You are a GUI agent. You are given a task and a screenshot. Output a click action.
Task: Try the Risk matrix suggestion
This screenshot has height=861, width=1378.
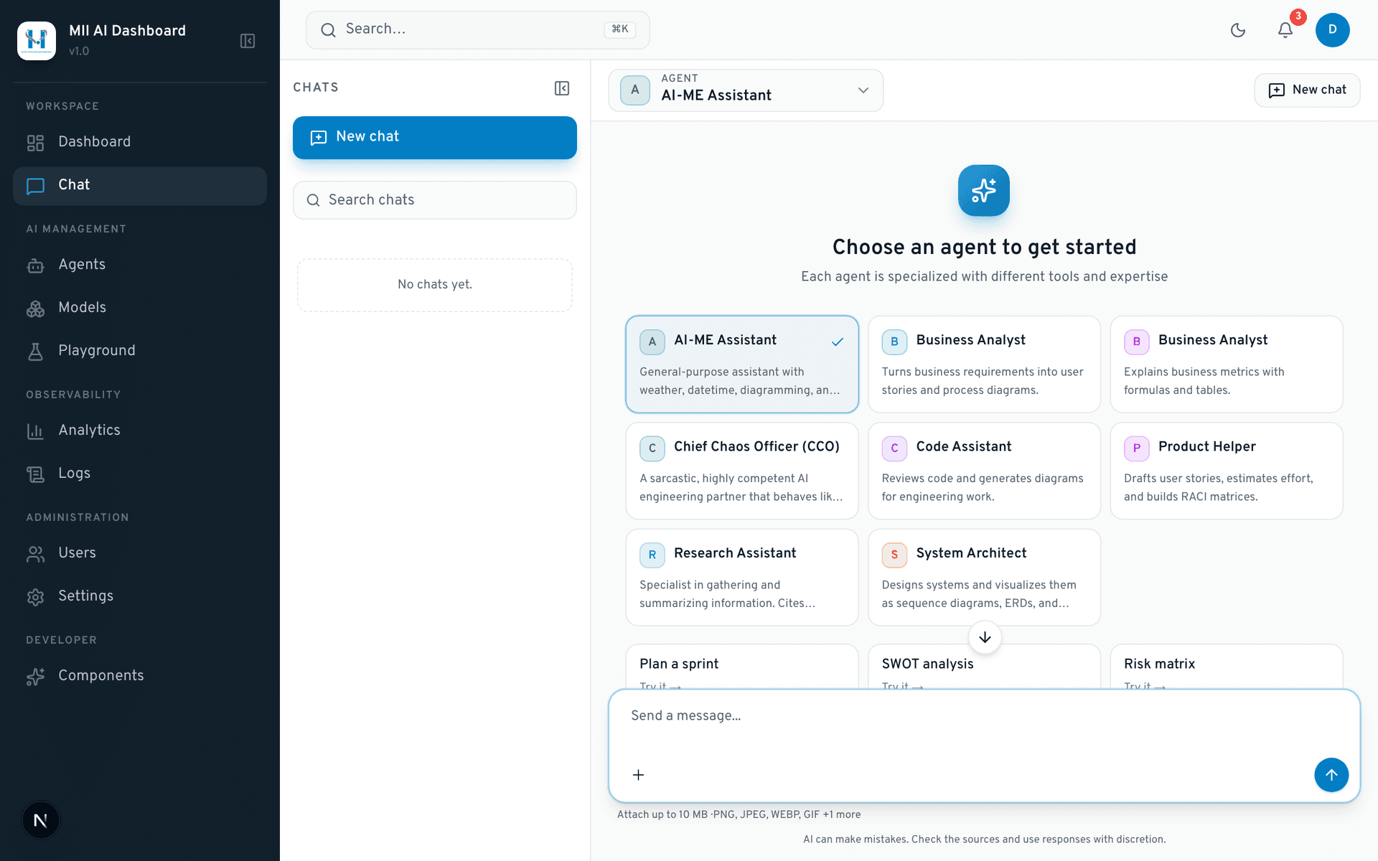(x=1227, y=667)
